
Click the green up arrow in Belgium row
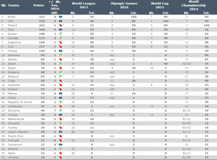(x=61, y=77)
